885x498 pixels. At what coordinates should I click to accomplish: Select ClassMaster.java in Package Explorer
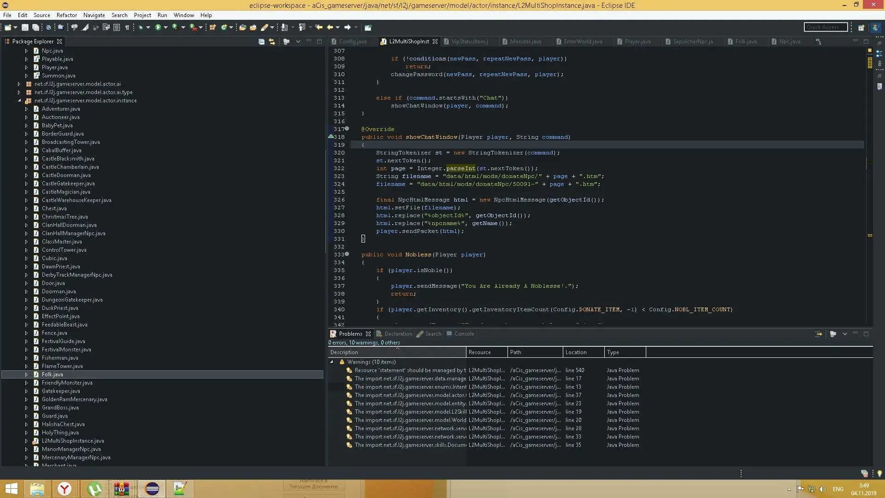[62, 242]
